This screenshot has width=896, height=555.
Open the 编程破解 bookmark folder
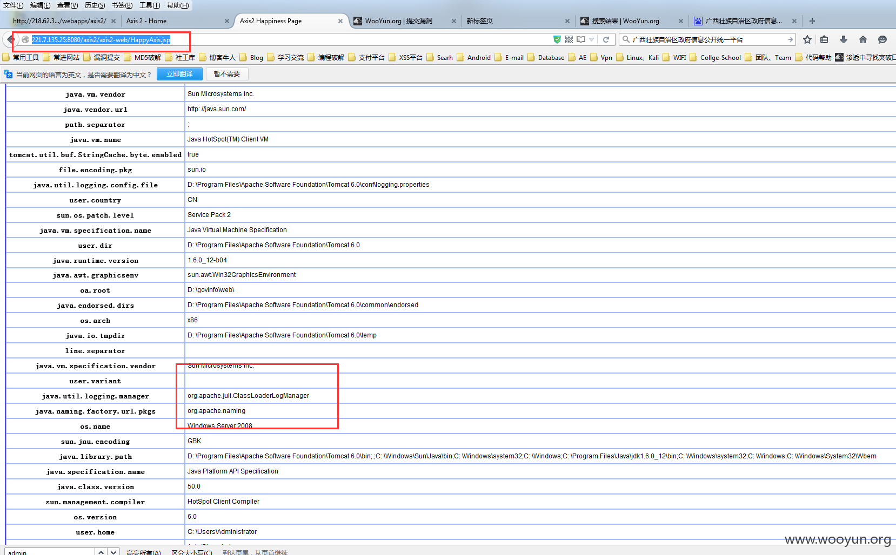[x=326, y=57]
